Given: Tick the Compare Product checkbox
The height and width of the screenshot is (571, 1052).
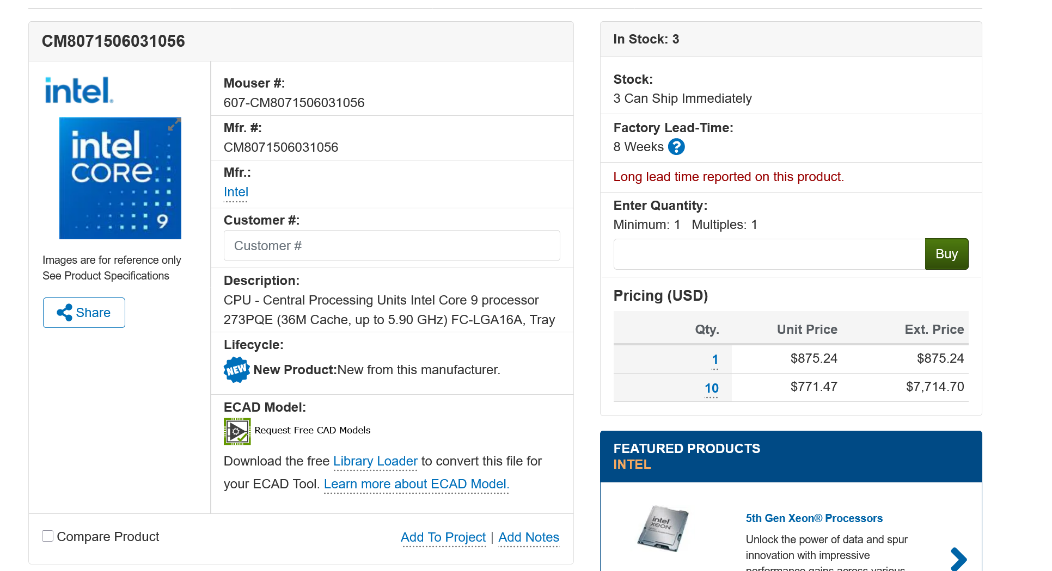Looking at the screenshot, I should (48, 536).
